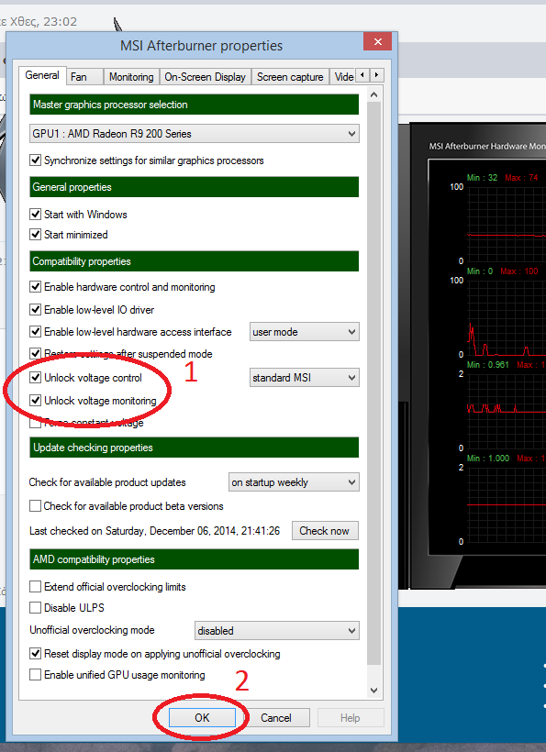
Task: Click the Update checking properties header
Action: (x=195, y=448)
